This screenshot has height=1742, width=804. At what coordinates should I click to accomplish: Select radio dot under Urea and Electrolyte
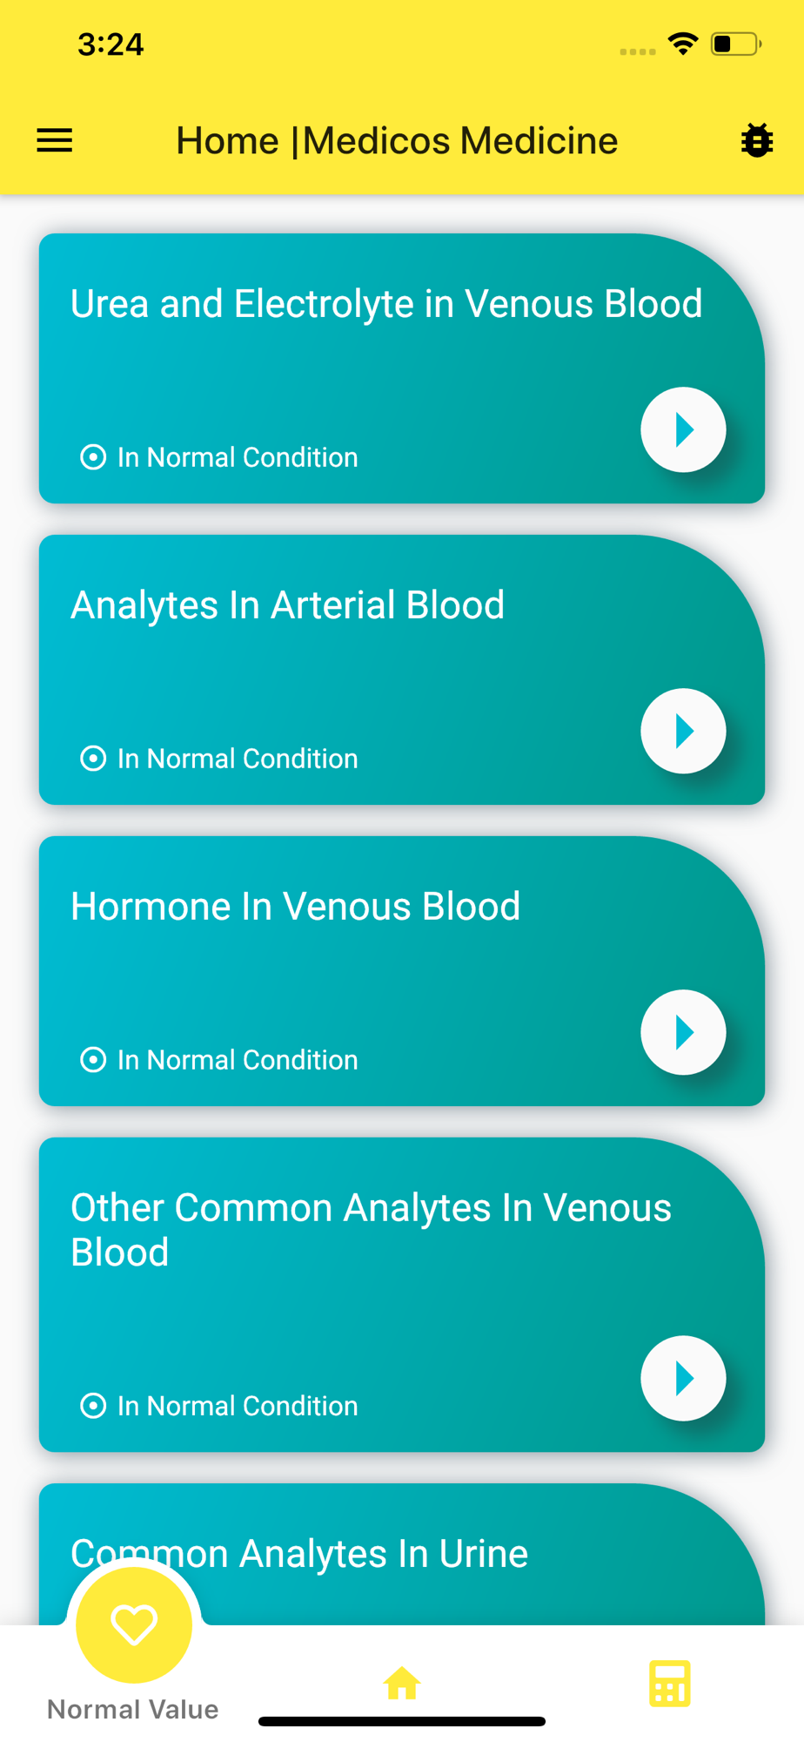(93, 457)
